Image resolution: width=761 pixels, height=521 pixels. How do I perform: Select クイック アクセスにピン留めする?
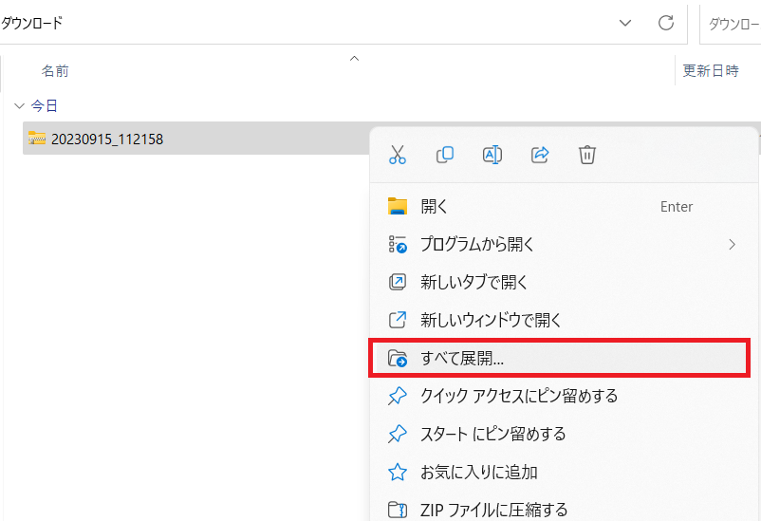coord(563,396)
